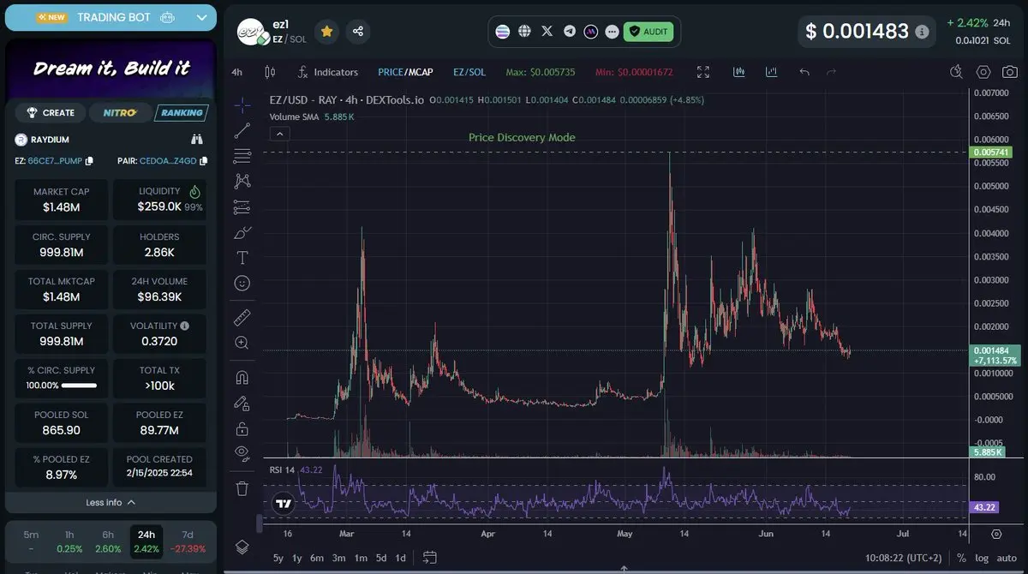Set chart range to 1y
The image size is (1028, 574).
(297, 559)
